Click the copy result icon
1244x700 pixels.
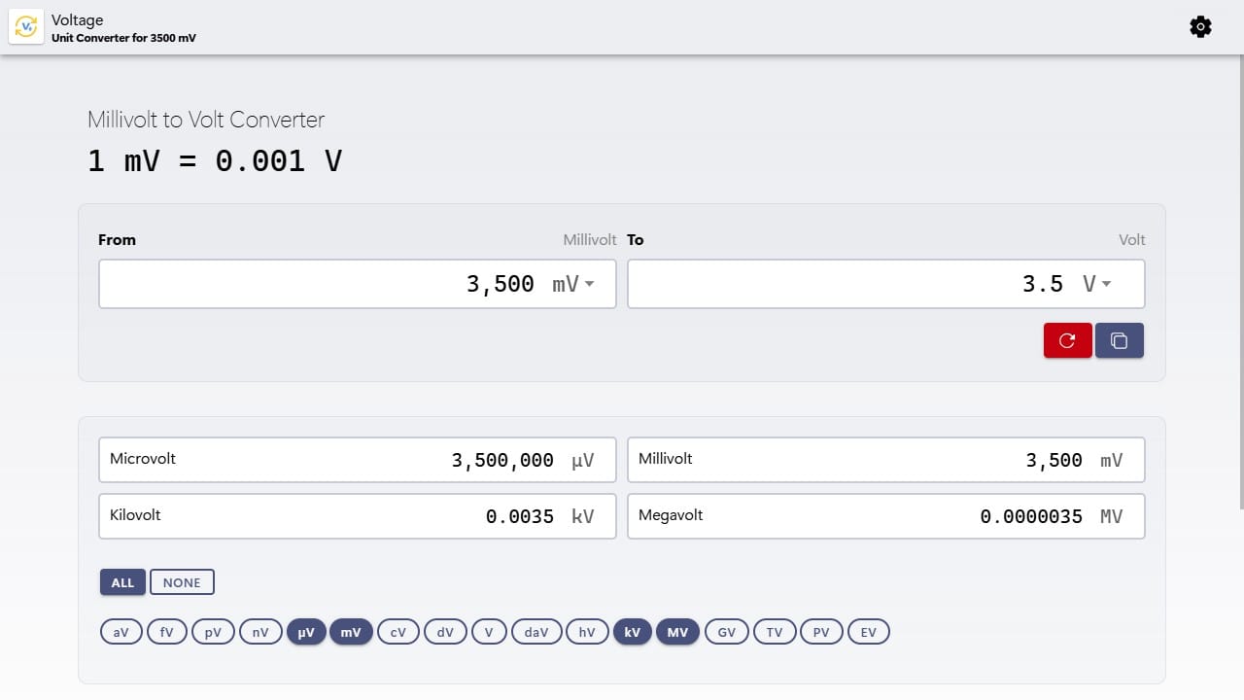tap(1120, 340)
